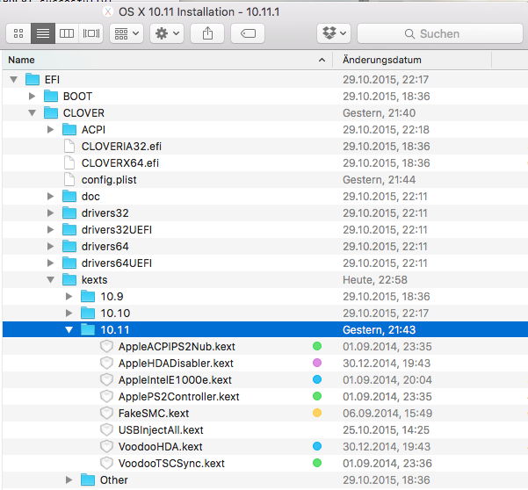Viewport: 528px width, 490px height.
Task: Select the BOOT folder icon
Action: pos(51,96)
